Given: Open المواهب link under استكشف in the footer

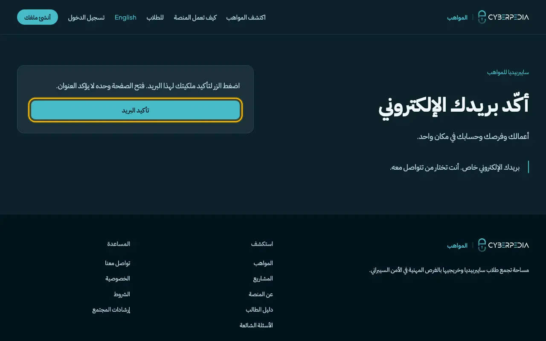Looking at the screenshot, I should (263, 263).
